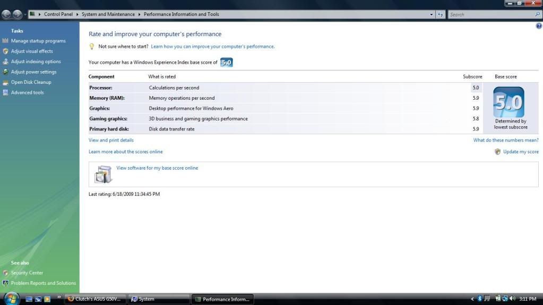Open Learn more about the scores online
The height and width of the screenshot is (305, 543).
click(x=125, y=152)
